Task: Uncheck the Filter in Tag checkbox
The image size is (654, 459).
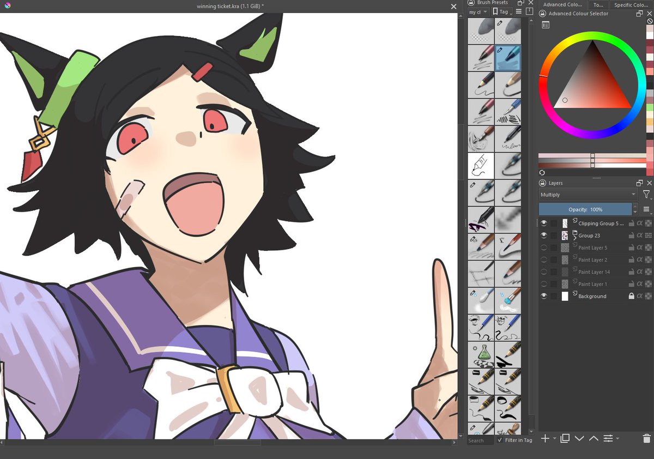Action: (500, 440)
